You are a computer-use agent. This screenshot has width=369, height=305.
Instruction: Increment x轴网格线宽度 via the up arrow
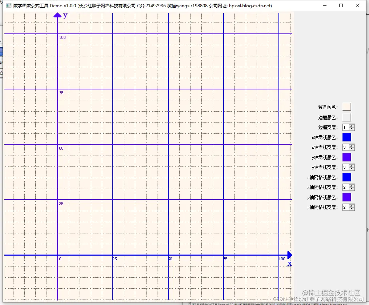point(352,186)
